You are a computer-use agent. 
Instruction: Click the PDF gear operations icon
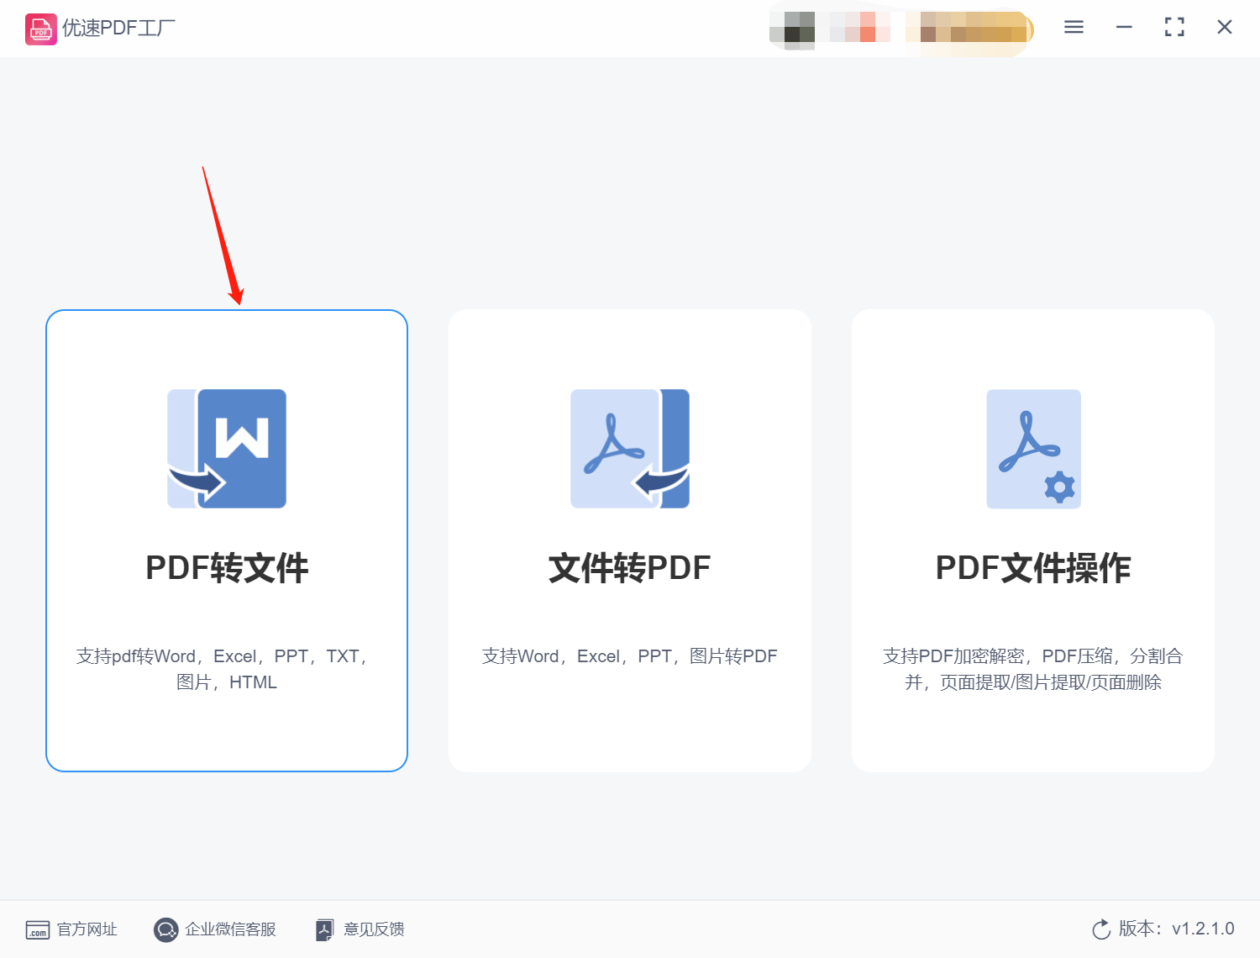[x=1033, y=449]
